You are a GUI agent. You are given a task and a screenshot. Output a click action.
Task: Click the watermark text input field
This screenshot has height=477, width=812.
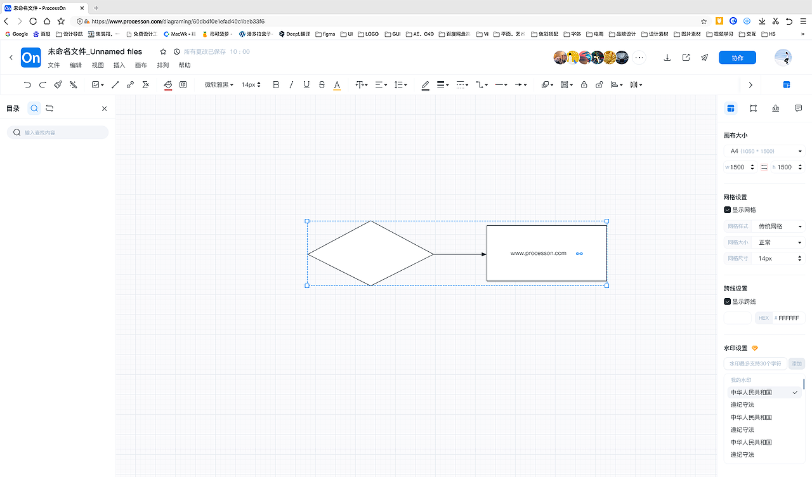[756, 363]
